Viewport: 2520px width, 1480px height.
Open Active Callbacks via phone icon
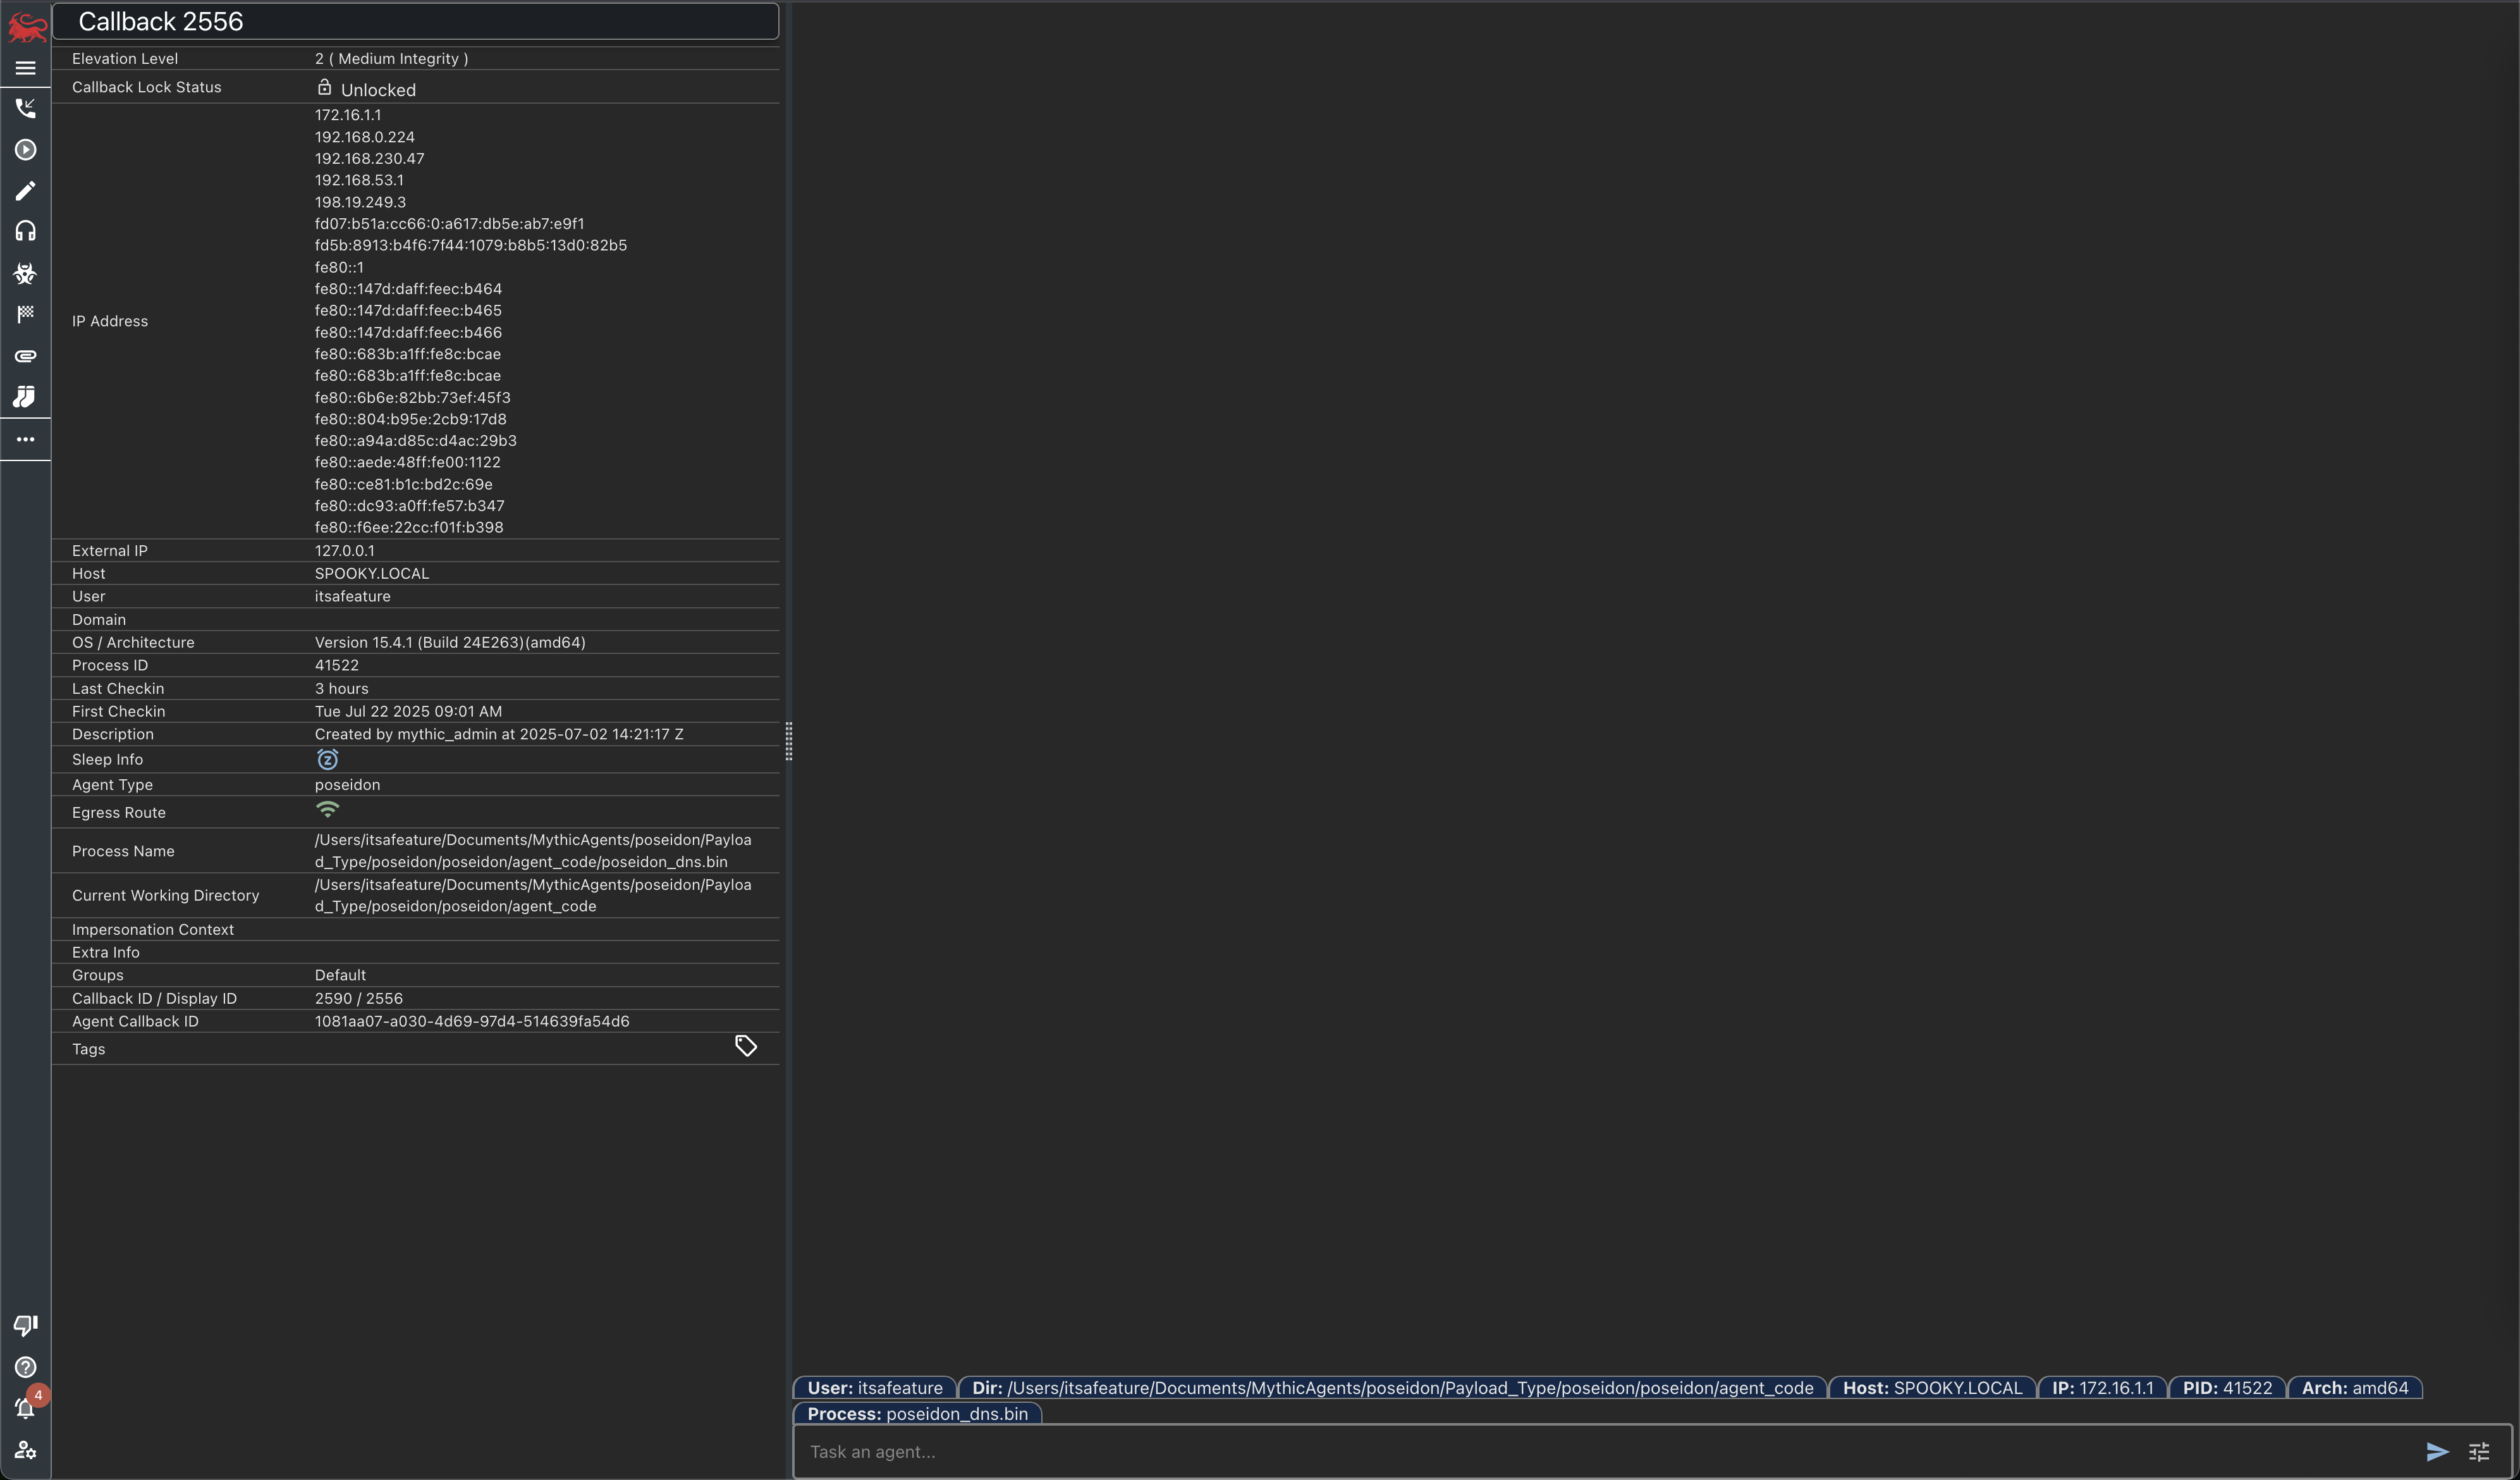pyautogui.click(x=26, y=108)
